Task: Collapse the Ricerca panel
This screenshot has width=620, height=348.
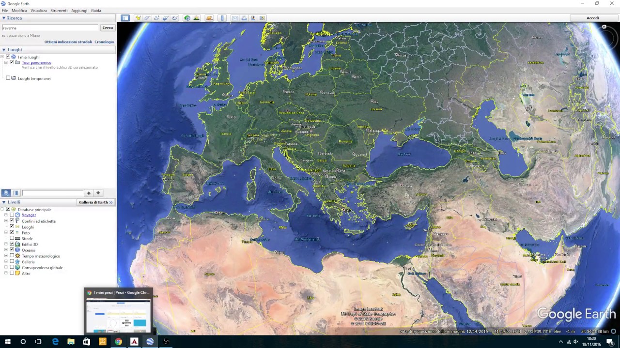Action: 3,18
